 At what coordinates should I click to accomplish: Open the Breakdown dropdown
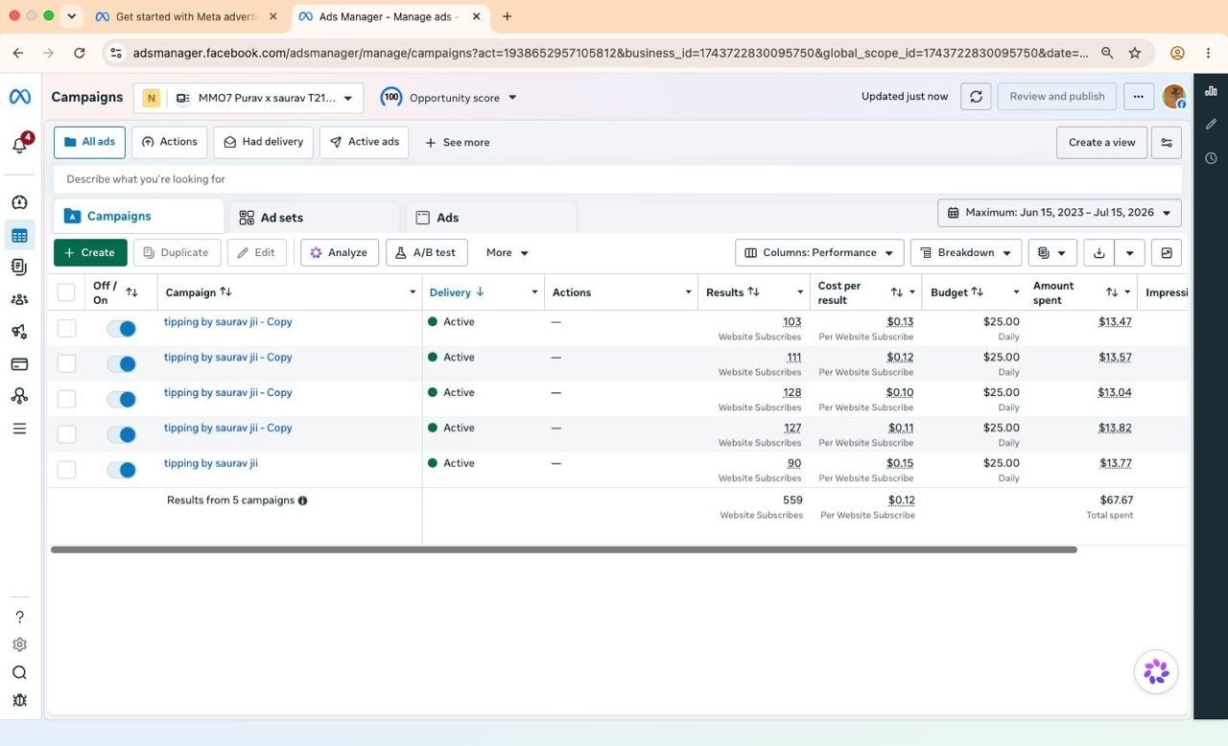tap(965, 252)
